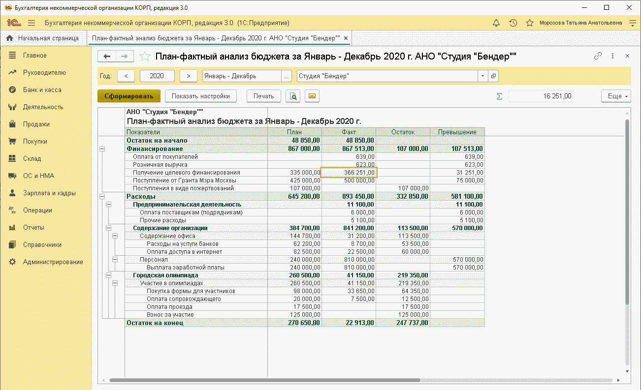Close the report form with the X

(627, 56)
